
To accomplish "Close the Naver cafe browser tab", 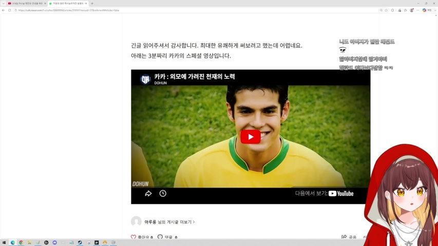I will coord(86,4).
